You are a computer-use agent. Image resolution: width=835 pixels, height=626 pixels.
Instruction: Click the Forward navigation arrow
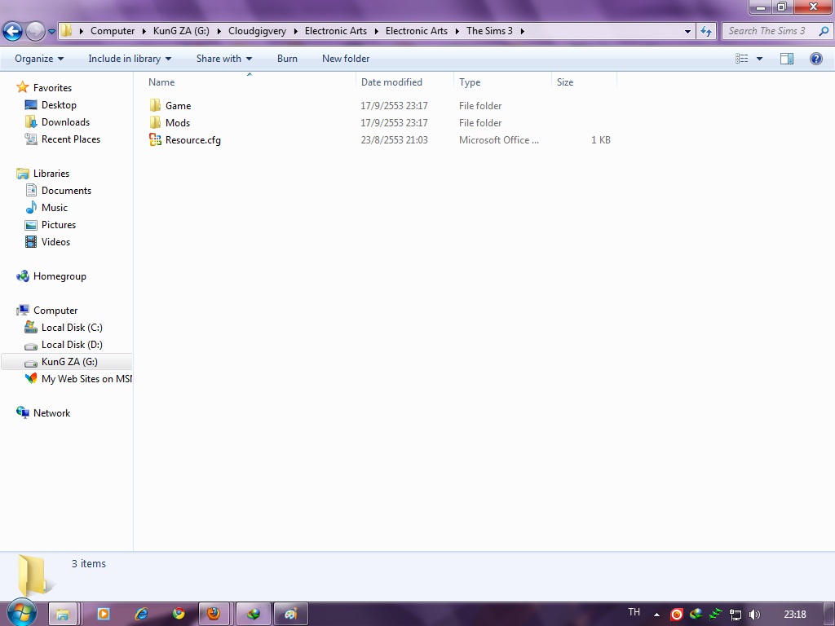[35, 31]
